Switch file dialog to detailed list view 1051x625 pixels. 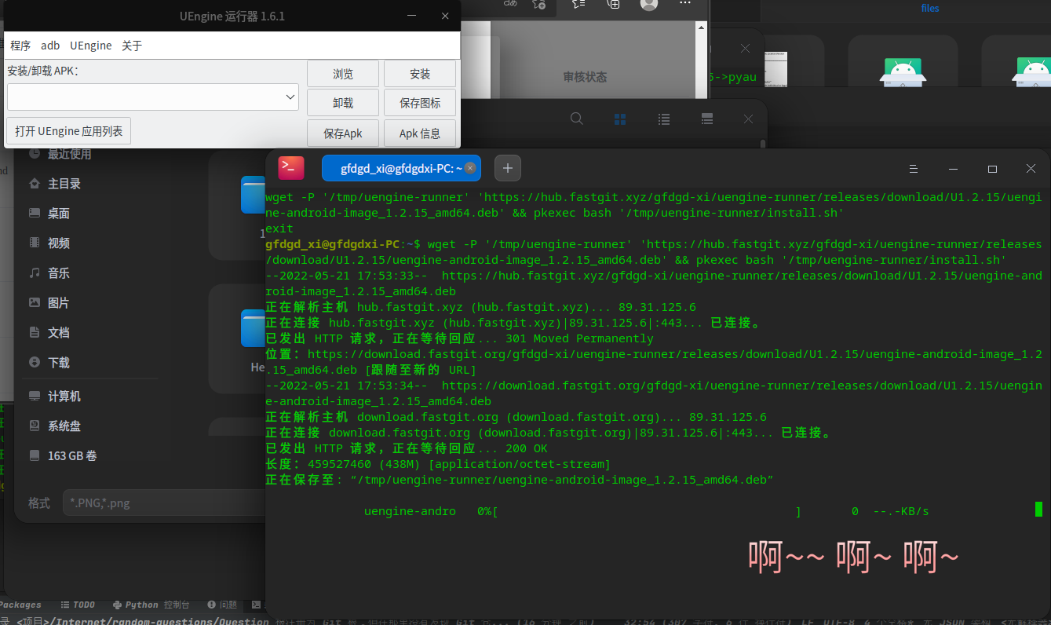click(x=707, y=119)
